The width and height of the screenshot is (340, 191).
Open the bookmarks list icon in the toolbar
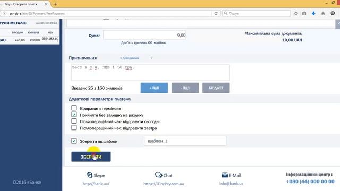304,13
